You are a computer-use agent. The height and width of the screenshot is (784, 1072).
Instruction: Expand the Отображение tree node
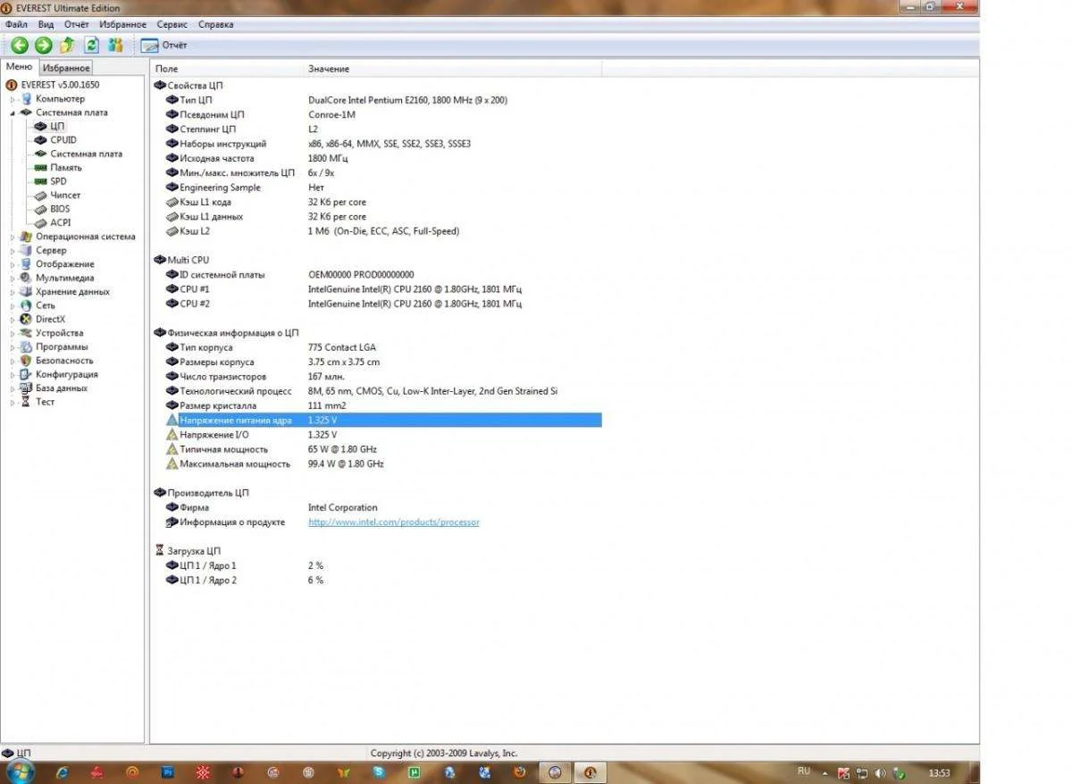click(13, 264)
